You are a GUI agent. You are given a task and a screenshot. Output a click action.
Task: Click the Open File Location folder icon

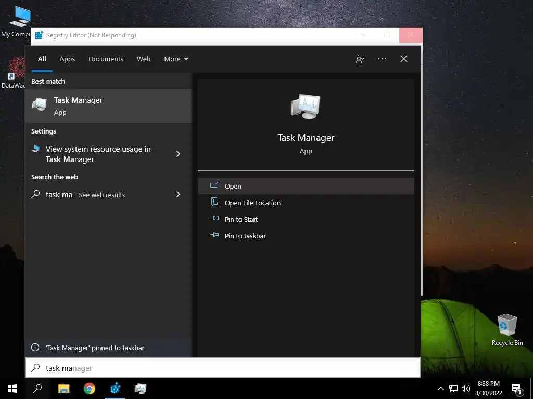[x=214, y=202]
